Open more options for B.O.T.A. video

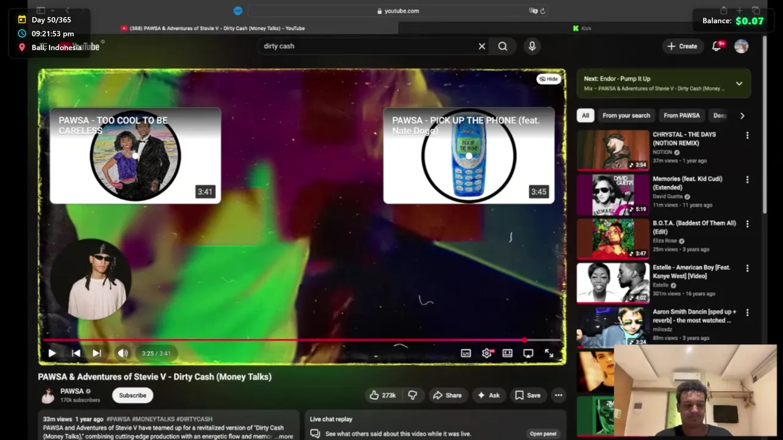pyautogui.click(x=747, y=224)
